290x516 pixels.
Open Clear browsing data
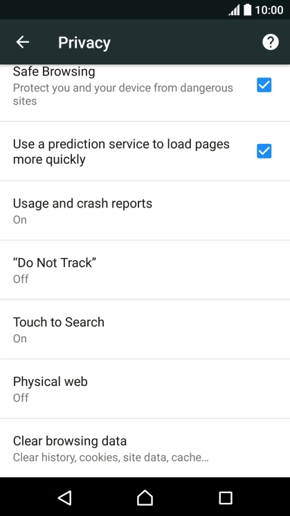145,448
